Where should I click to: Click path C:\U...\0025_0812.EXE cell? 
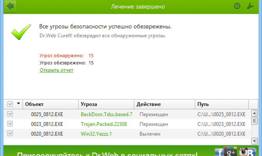coord(221,114)
